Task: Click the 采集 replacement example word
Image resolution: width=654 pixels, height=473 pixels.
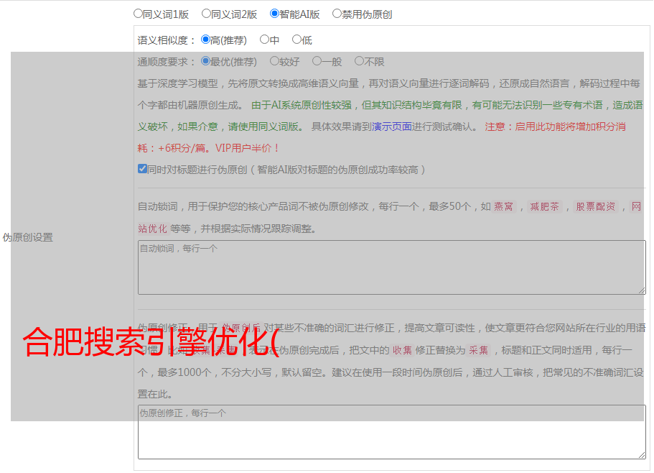Action: click(x=478, y=350)
